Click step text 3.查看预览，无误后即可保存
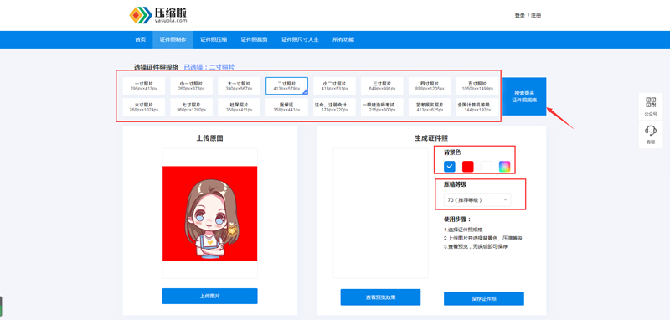Image resolution: width=670 pixels, height=320 pixels. point(475,246)
